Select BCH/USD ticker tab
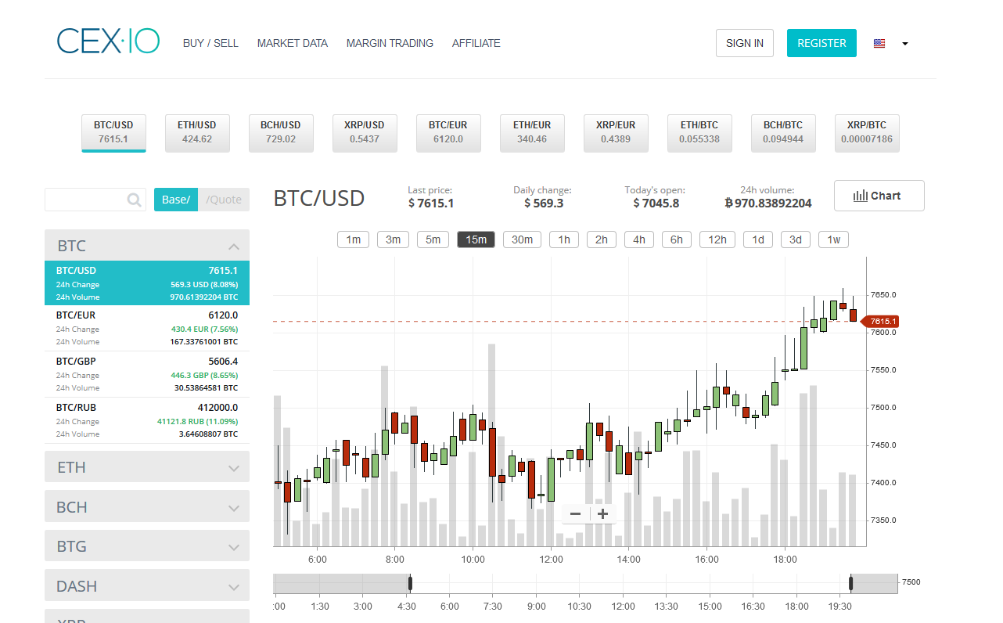The image size is (1003, 623). [281, 132]
